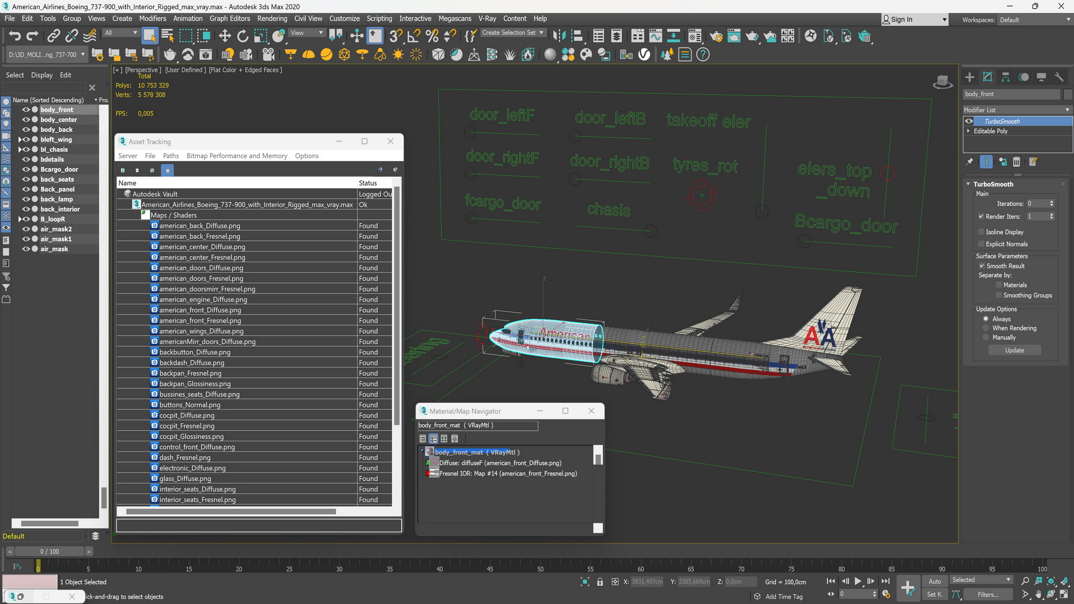This screenshot has width=1074, height=604.
Task: Expand the B_loopR tree node
Action: [20, 219]
